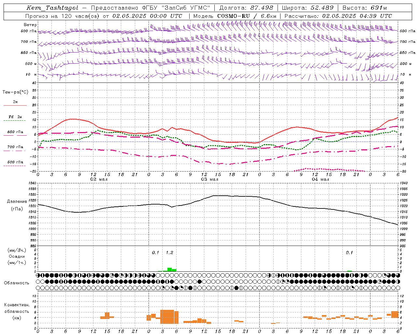Click the tallest green precipitation bar

pos(169,269)
